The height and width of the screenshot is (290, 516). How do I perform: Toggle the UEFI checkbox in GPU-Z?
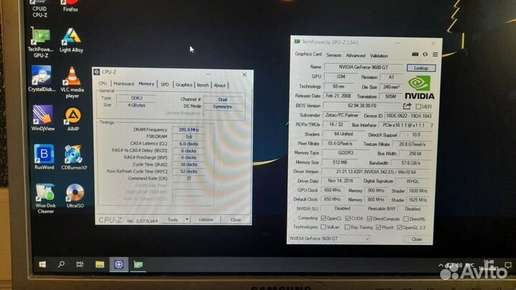coord(418,105)
